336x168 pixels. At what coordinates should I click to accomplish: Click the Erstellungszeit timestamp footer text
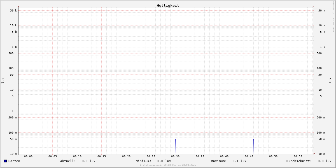[168, 165]
